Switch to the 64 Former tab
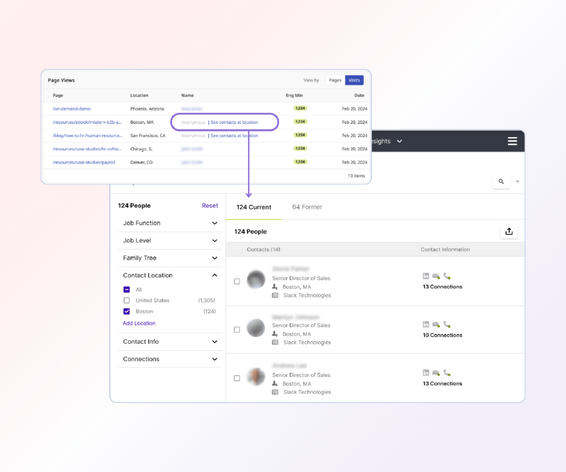 307,207
